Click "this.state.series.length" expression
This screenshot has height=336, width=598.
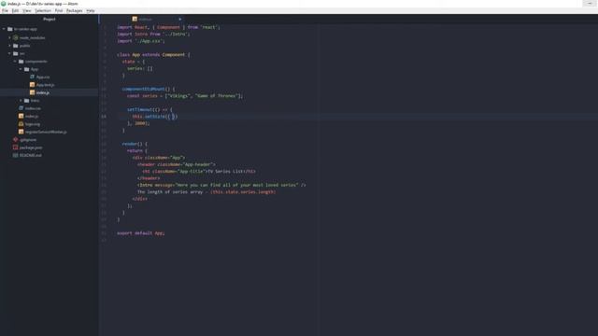pyautogui.click(x=243, y=192)
